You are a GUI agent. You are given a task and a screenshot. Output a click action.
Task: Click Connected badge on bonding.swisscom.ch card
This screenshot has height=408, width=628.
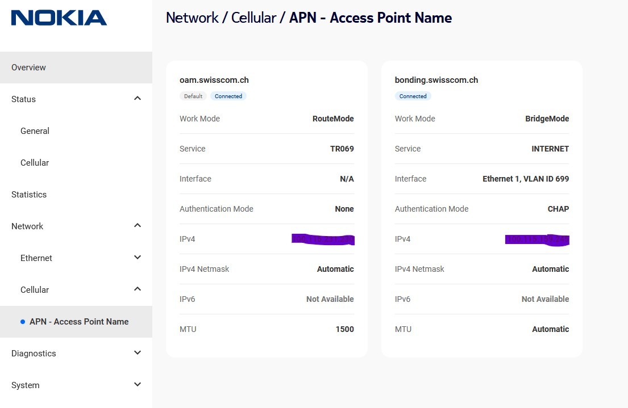(x=413, y=96)
